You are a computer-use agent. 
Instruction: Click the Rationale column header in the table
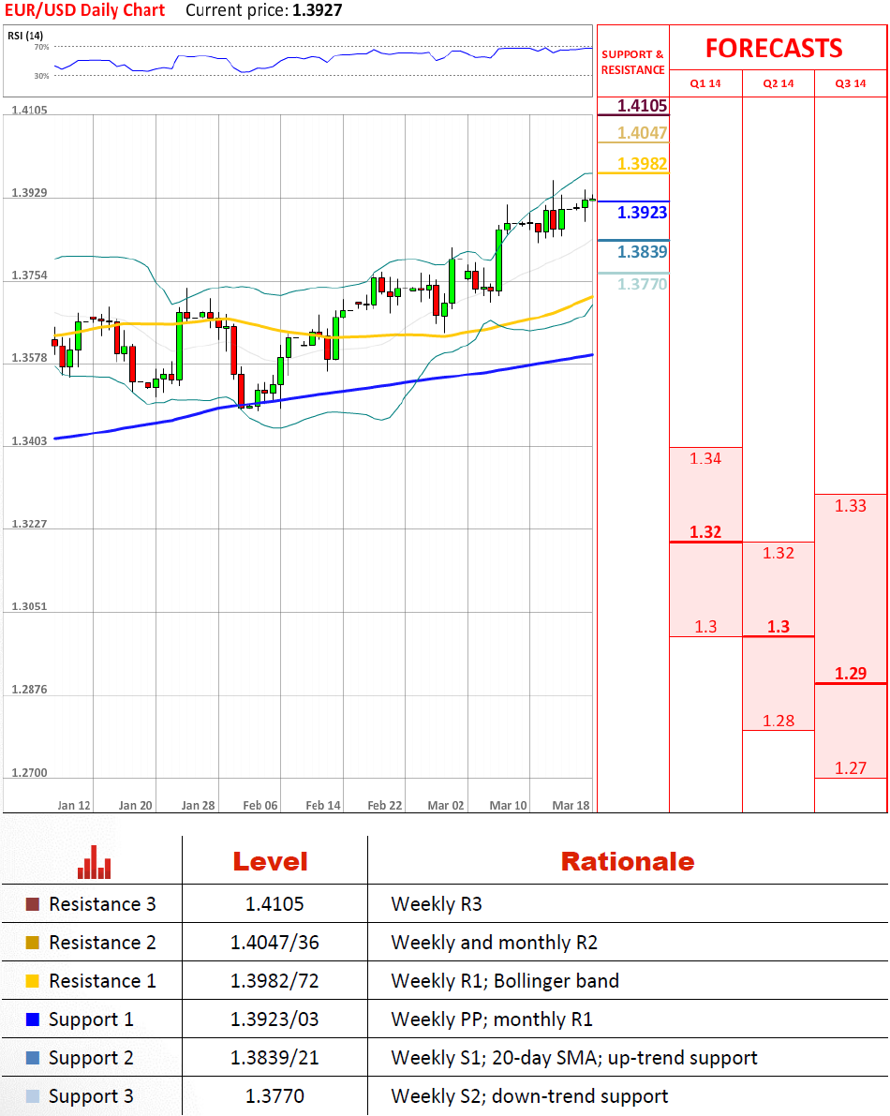pyautogui.click(x=627, y=862)
